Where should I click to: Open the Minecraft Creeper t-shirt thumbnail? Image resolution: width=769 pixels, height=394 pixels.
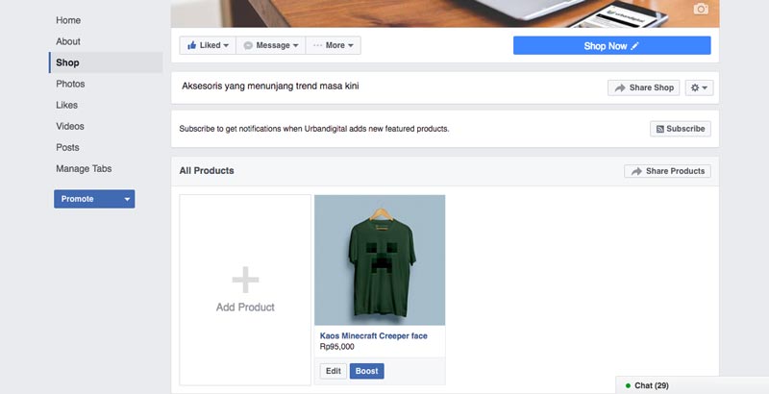(380, 260)
